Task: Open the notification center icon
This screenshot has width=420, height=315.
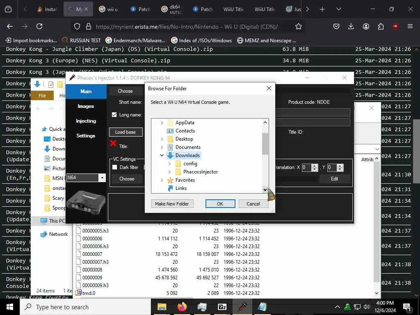Action: tap(407, 307)
